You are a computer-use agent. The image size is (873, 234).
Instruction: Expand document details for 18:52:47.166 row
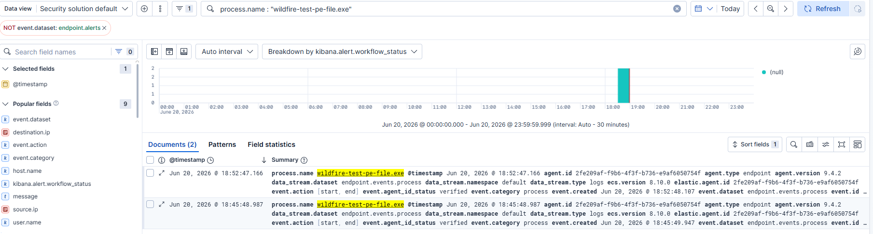click(162, 173)
